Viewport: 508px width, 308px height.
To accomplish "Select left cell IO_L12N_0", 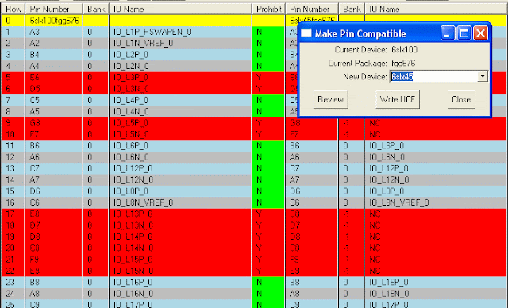I will 180,179.
